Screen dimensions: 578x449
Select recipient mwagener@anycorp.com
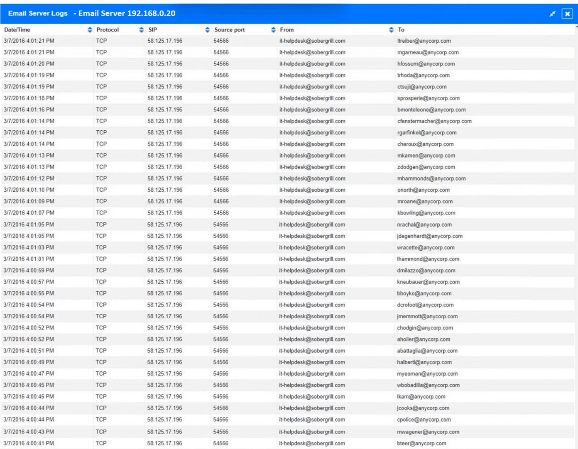click(428, 432)
